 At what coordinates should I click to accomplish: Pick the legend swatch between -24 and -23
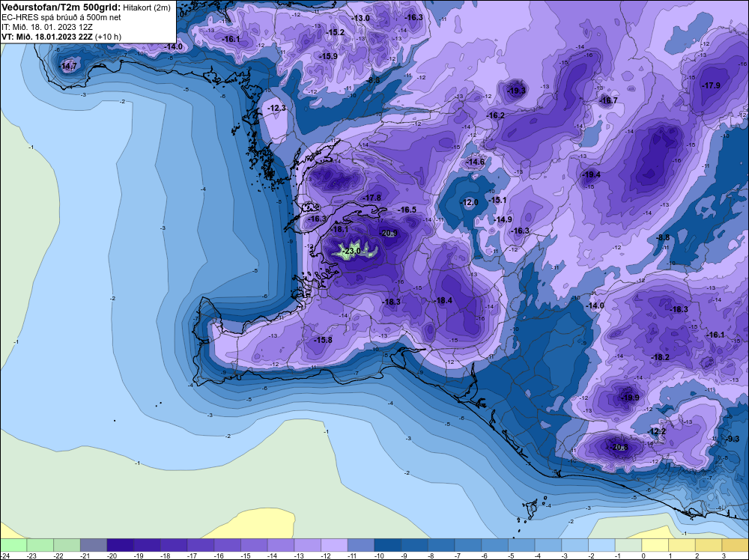(13, 545)
